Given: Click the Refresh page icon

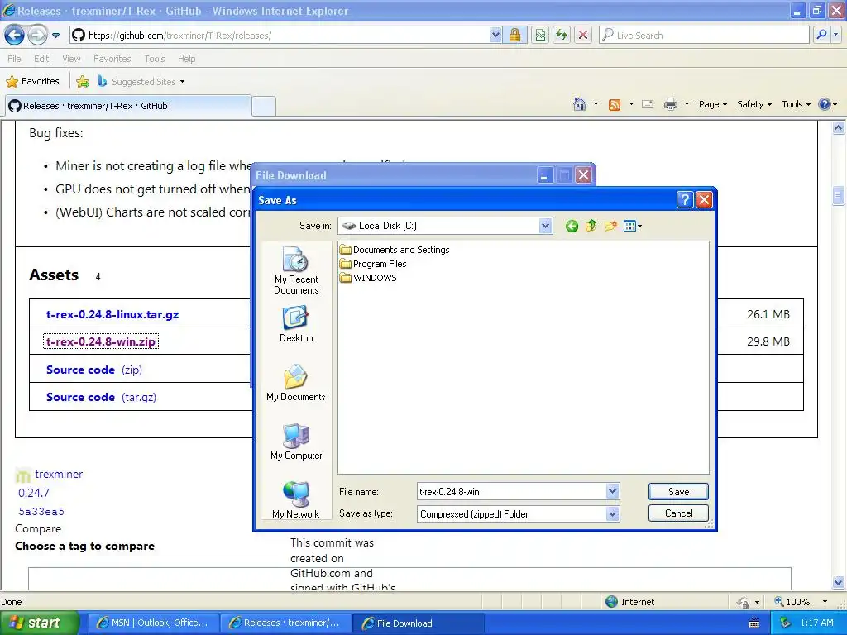Looking at the screenshot, I should (x=562, y=35).
